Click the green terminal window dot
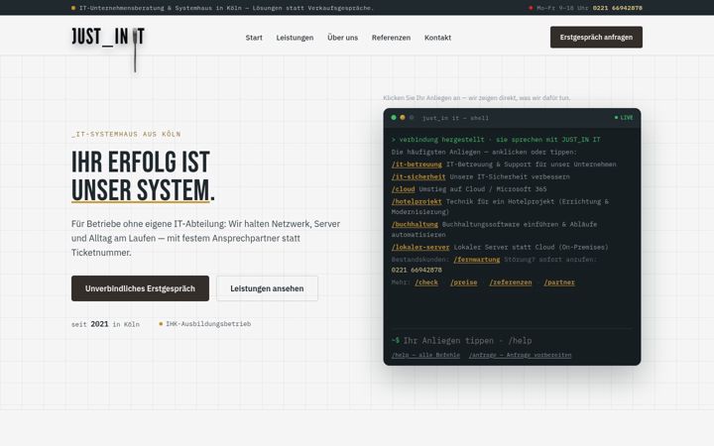 click(x=394, y=117)
